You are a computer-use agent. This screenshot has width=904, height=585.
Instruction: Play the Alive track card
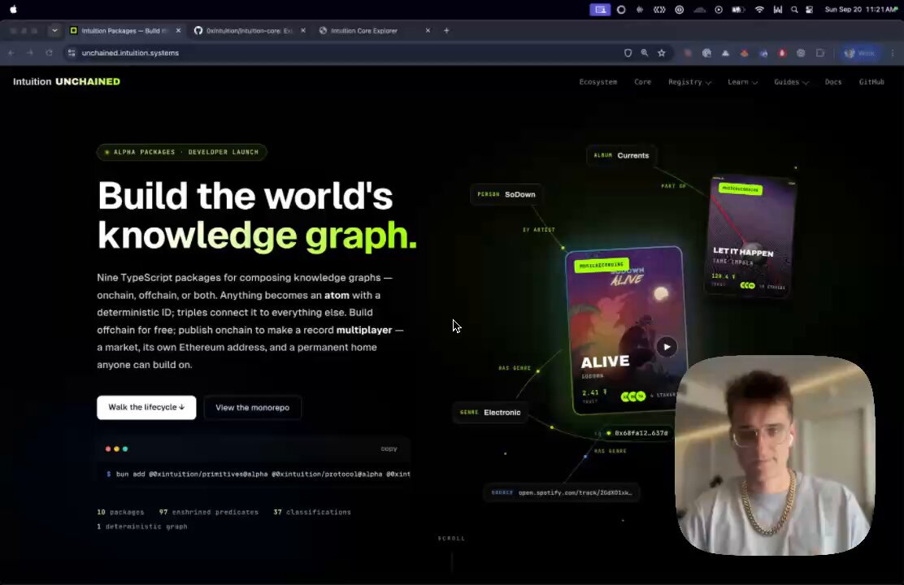pos(667,346)
